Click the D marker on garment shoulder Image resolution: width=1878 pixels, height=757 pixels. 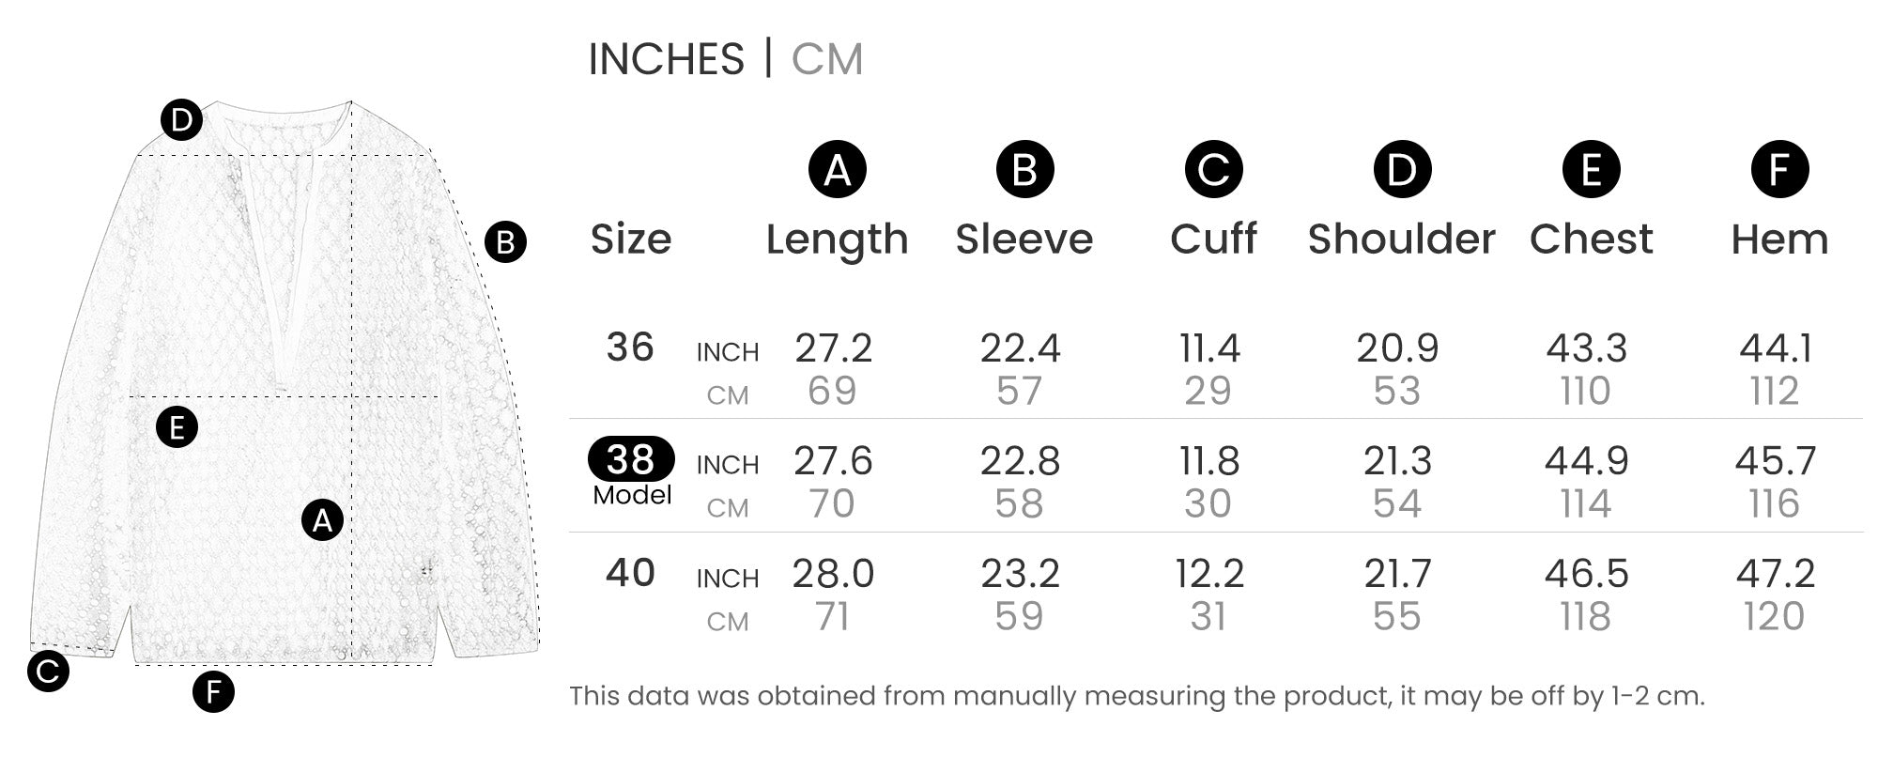(181, 120)
